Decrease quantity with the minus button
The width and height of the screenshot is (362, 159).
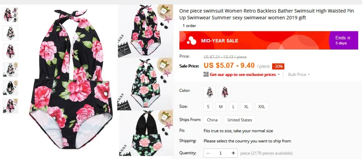coord(208,153)
